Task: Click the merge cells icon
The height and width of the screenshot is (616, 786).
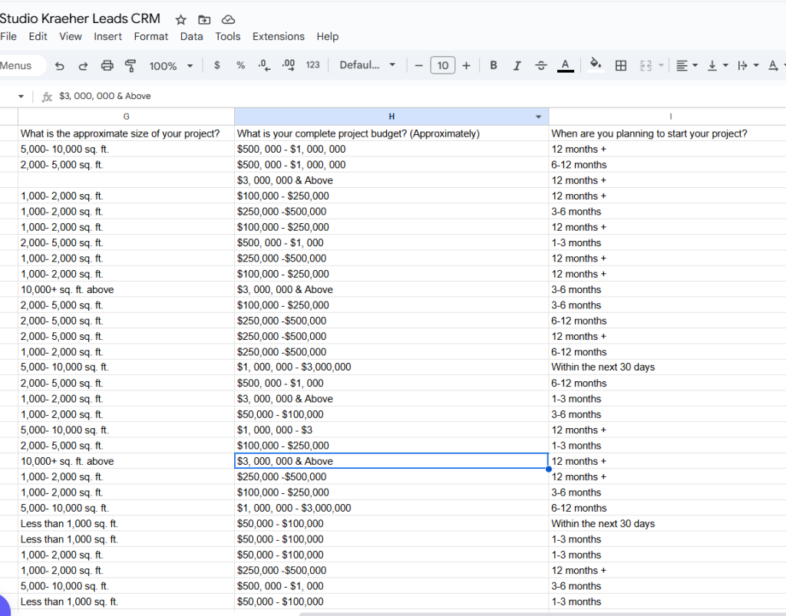Action: click(x=645, y=66)
